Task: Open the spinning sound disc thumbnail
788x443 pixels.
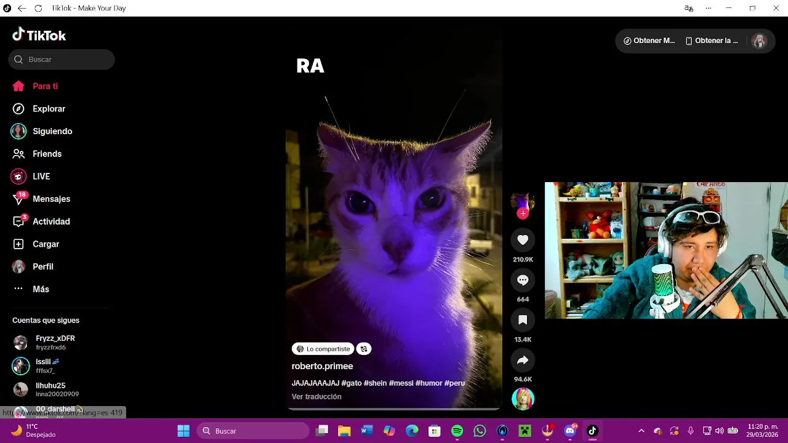Action: click(x=523, y=399)
